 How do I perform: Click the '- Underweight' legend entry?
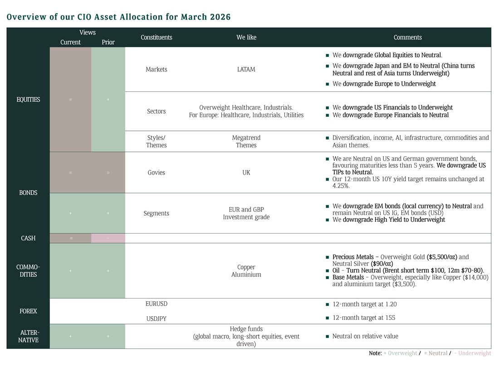(473, 353)
